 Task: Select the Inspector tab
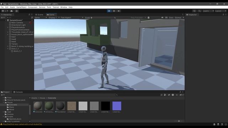[192, 15]
